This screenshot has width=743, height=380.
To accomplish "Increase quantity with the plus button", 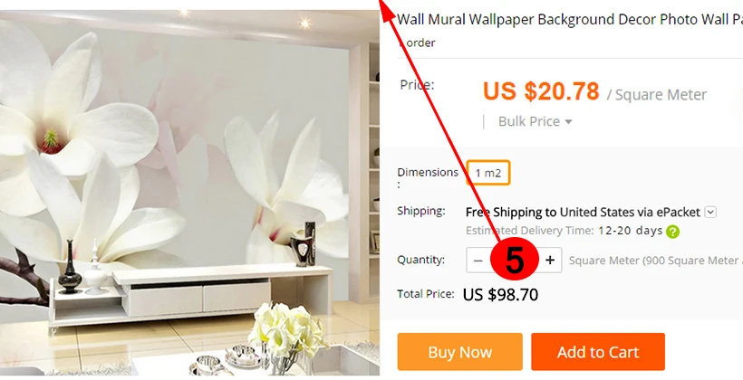I will [x=550, y=261].
